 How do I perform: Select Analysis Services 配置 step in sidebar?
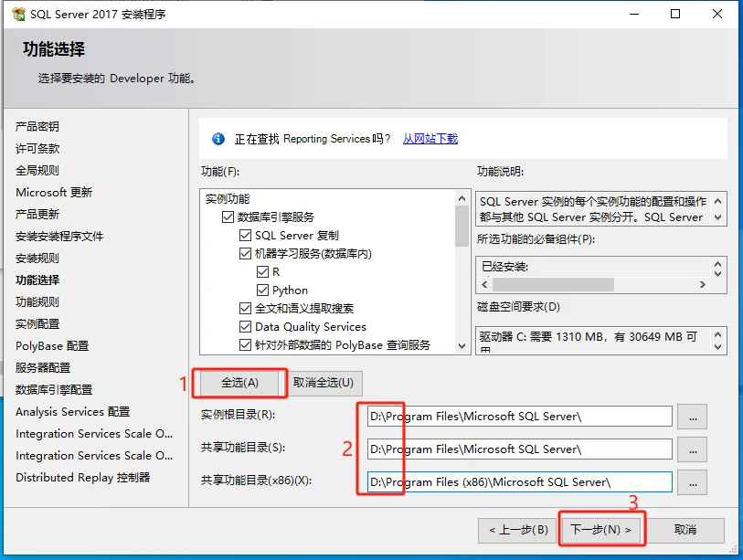click(72, 412)
